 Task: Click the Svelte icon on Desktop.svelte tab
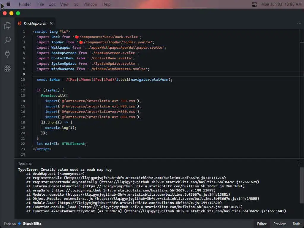coord(20,23)
